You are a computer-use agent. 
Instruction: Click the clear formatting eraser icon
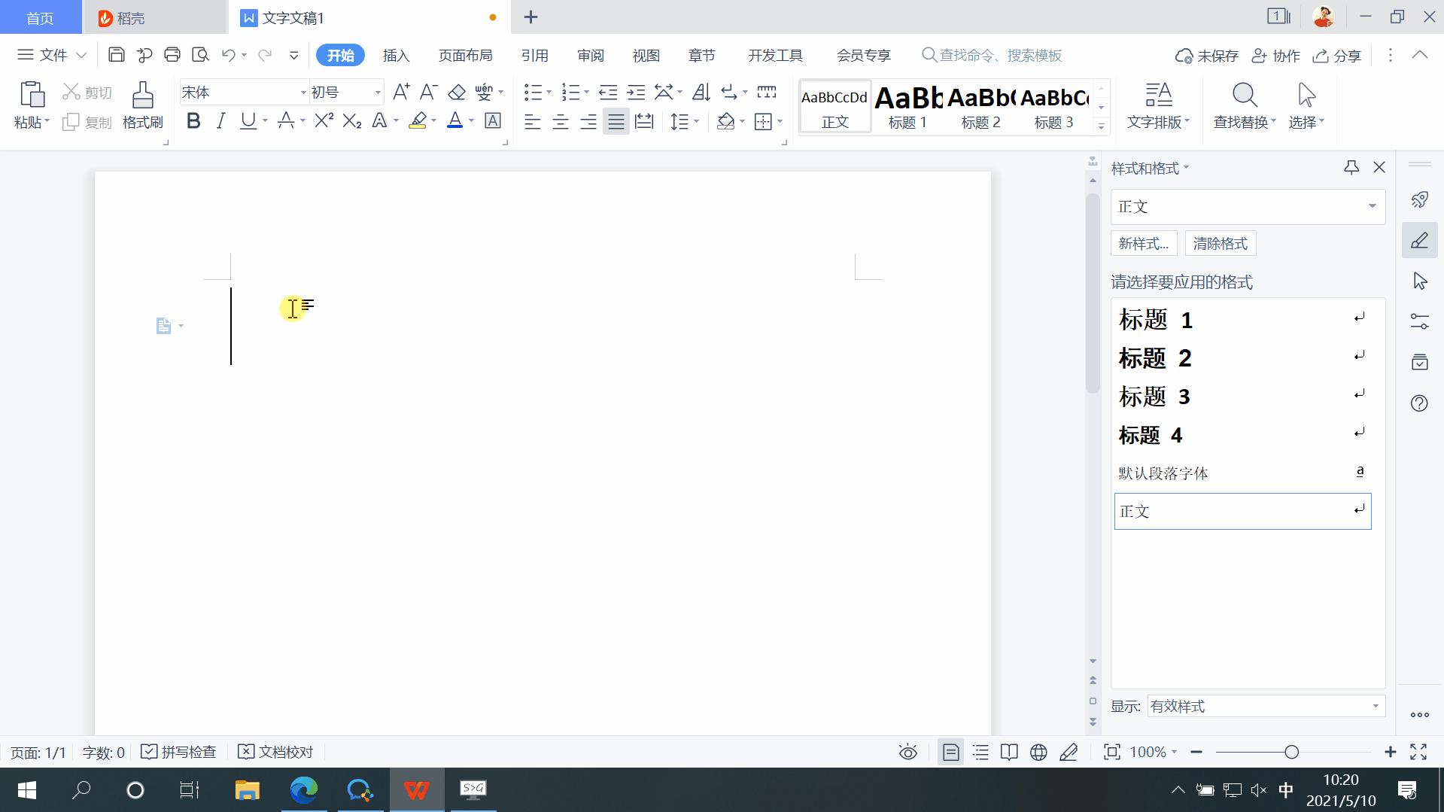[457, 93]
